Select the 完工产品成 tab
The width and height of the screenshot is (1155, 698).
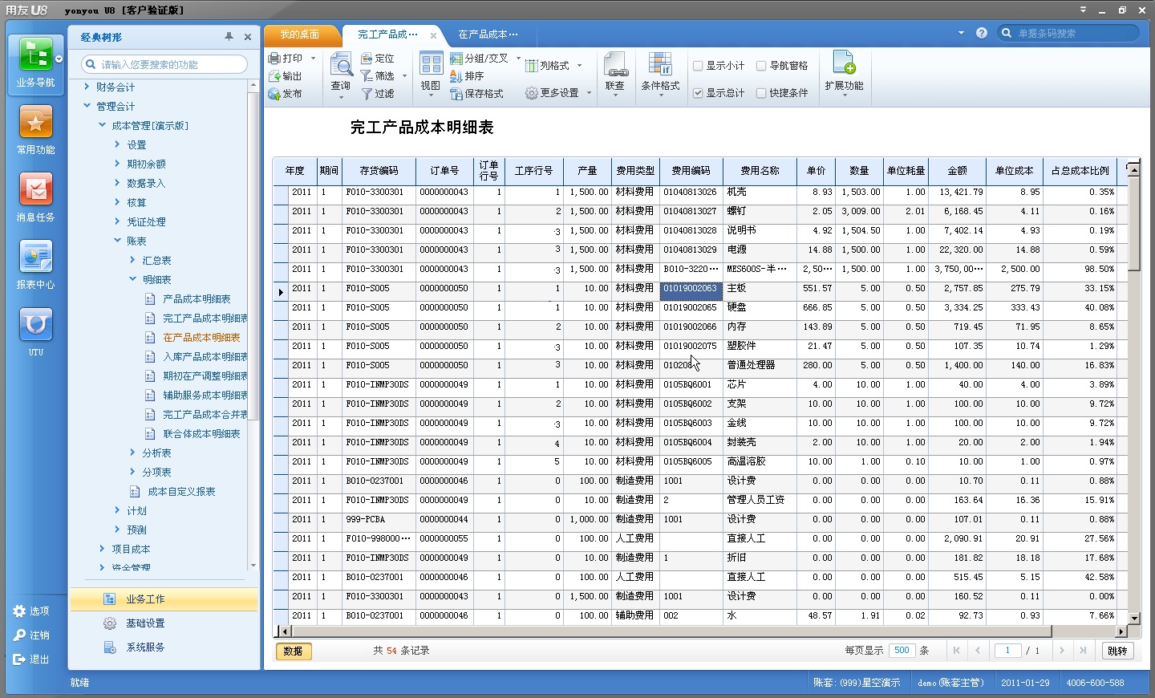coord(387,34)
